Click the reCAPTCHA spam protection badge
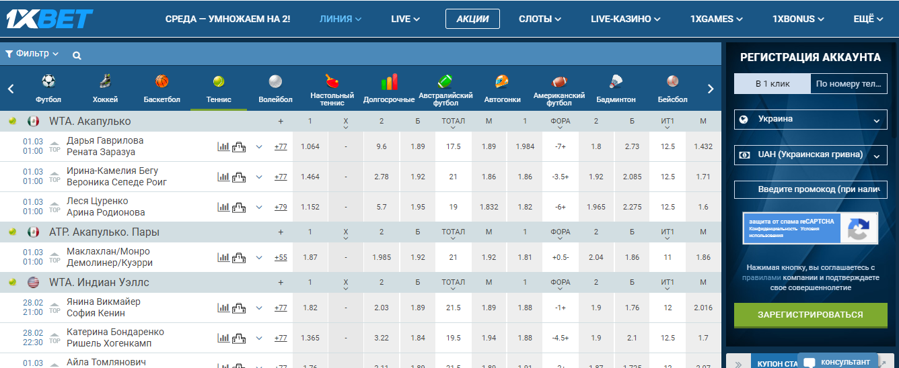Screen dimensions: 899x368 coord(810,228)
